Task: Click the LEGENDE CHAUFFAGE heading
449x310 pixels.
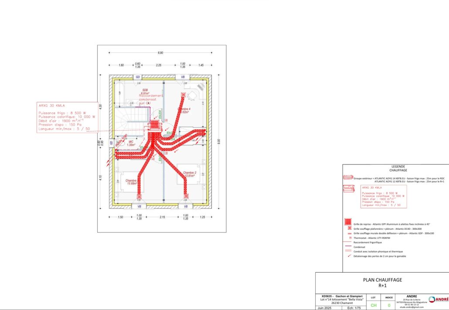Action: (x=398, y=168)
